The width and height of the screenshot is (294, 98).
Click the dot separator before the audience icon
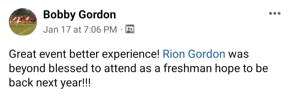[x=121, y=30]
